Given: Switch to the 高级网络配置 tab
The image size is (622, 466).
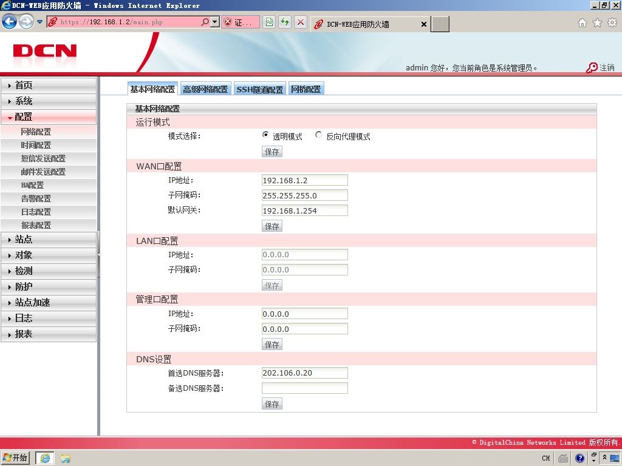Looking at the screenshot, I should 205,89.
